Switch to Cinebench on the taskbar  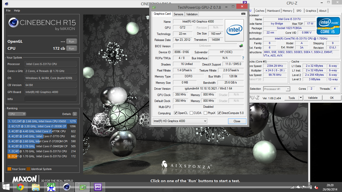(67, 187)
